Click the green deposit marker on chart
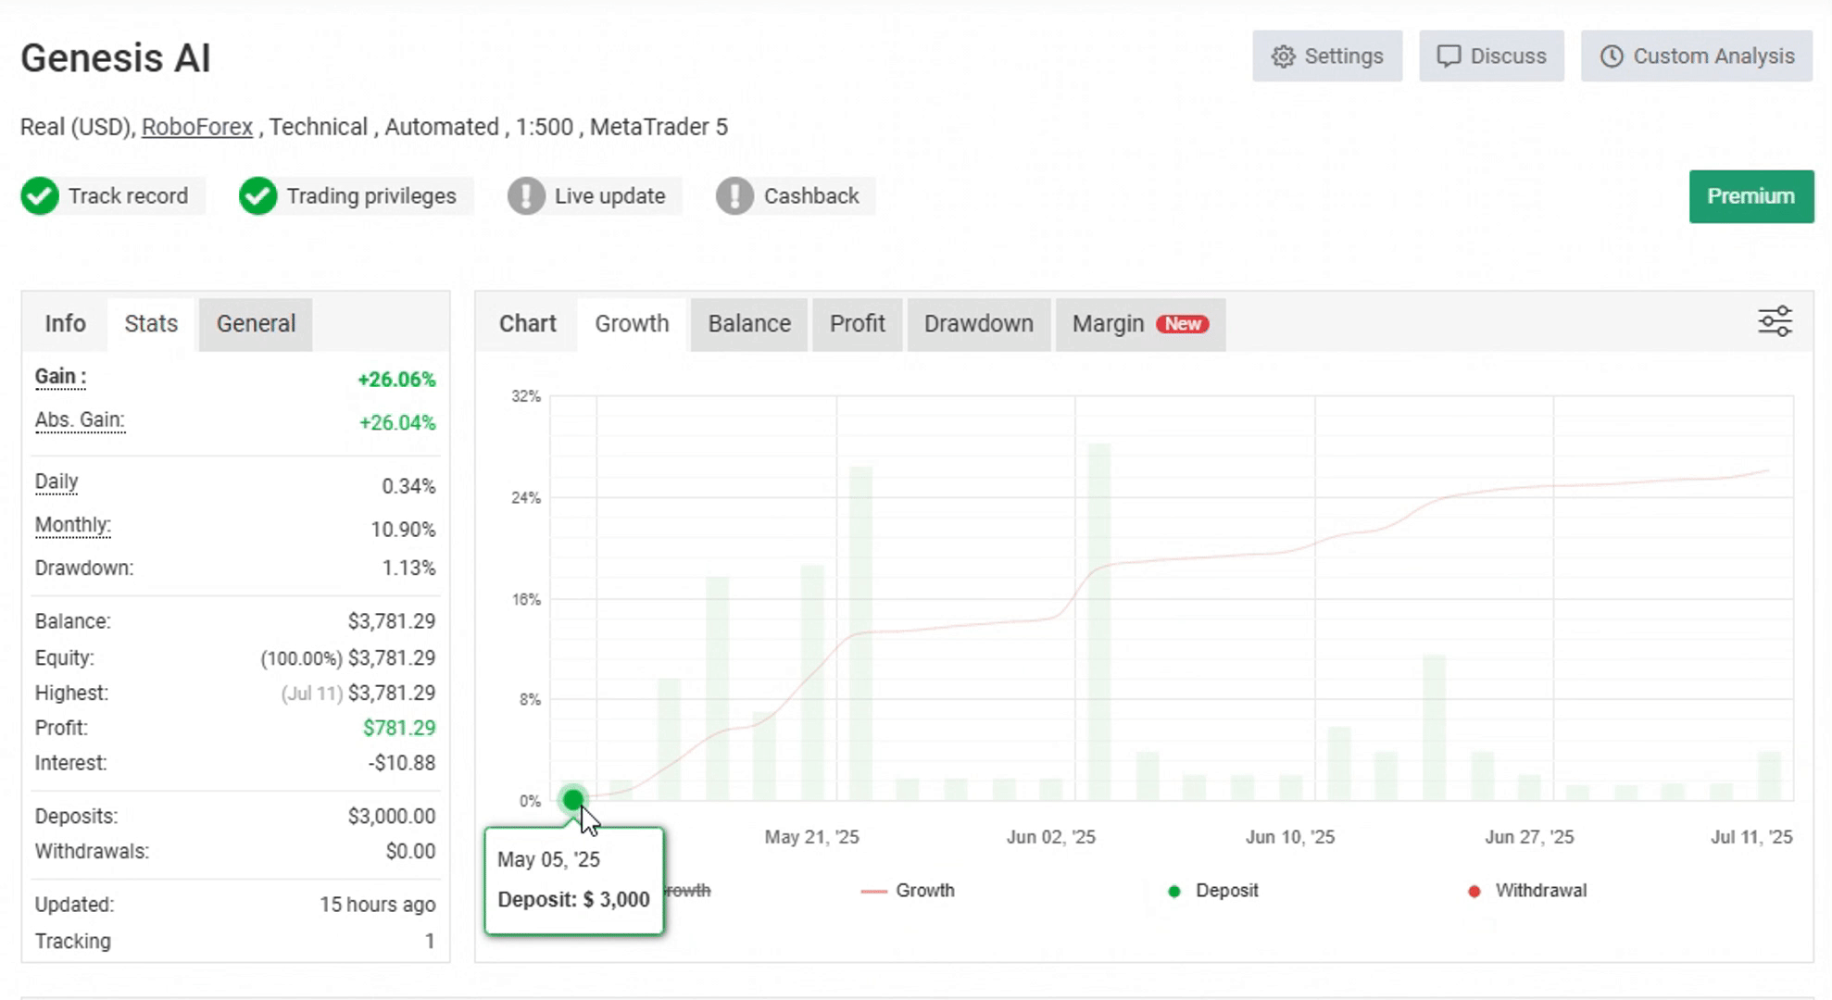Viewport: 1832px width, 1000px height. (573, 799)
